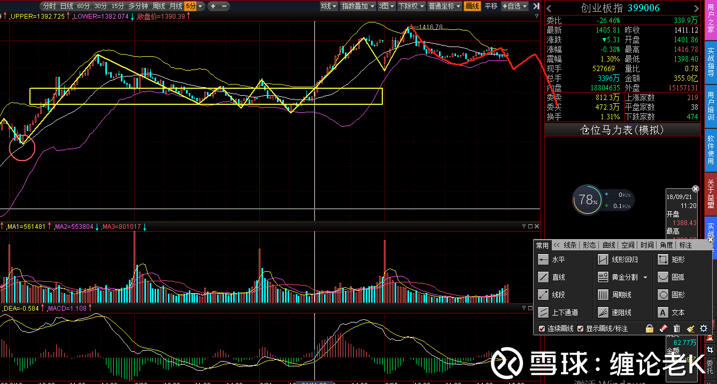
Task: Uncheck the 连续画线 continuous drawing checkbox
Action: [542, 328]
